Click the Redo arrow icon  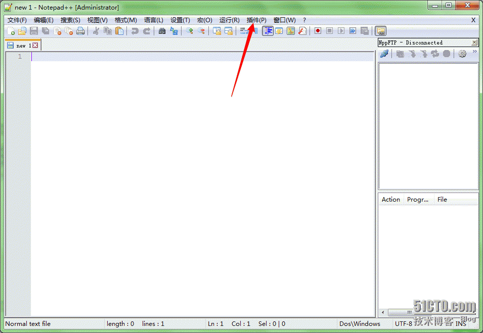click(x=146, y=31)
